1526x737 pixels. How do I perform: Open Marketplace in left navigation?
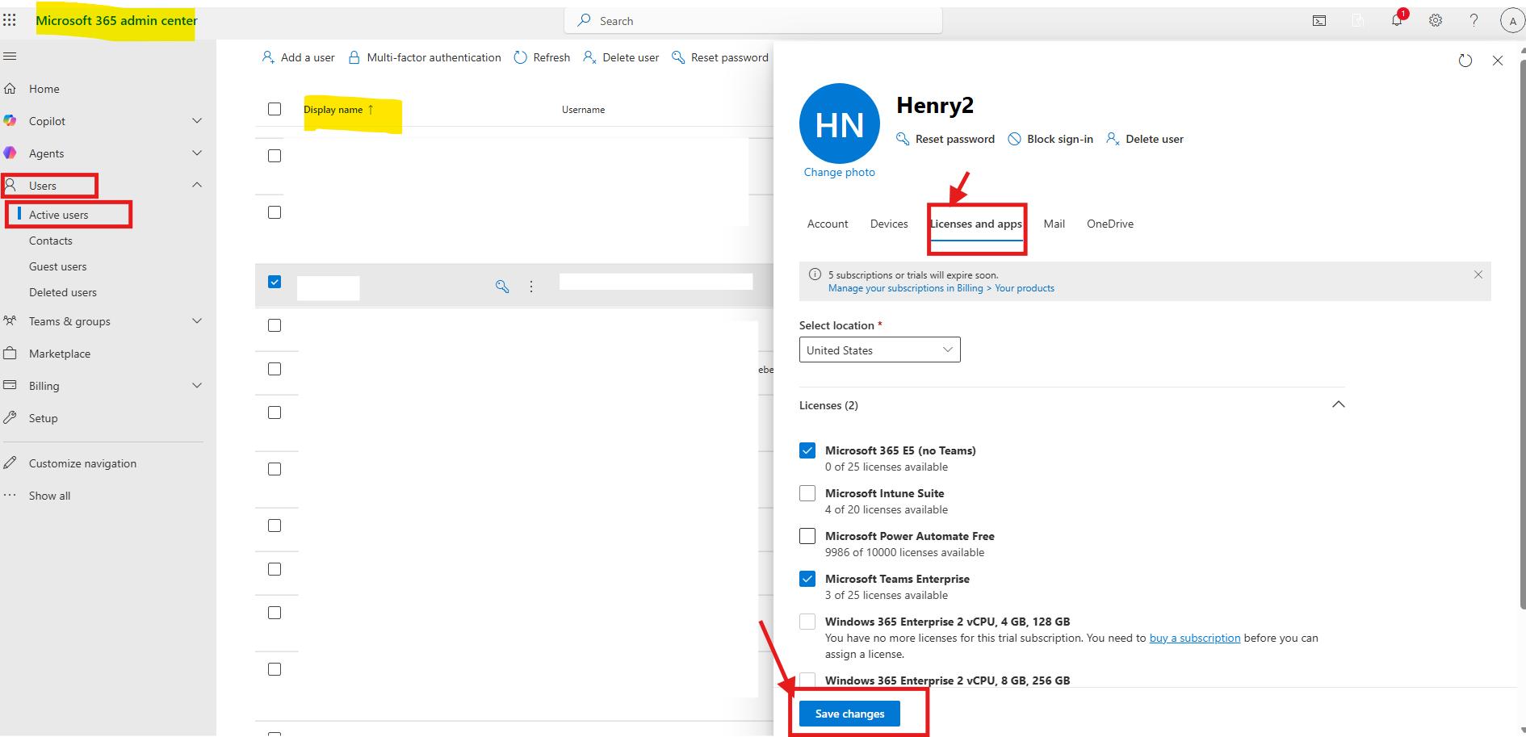(x=60, y=354)
